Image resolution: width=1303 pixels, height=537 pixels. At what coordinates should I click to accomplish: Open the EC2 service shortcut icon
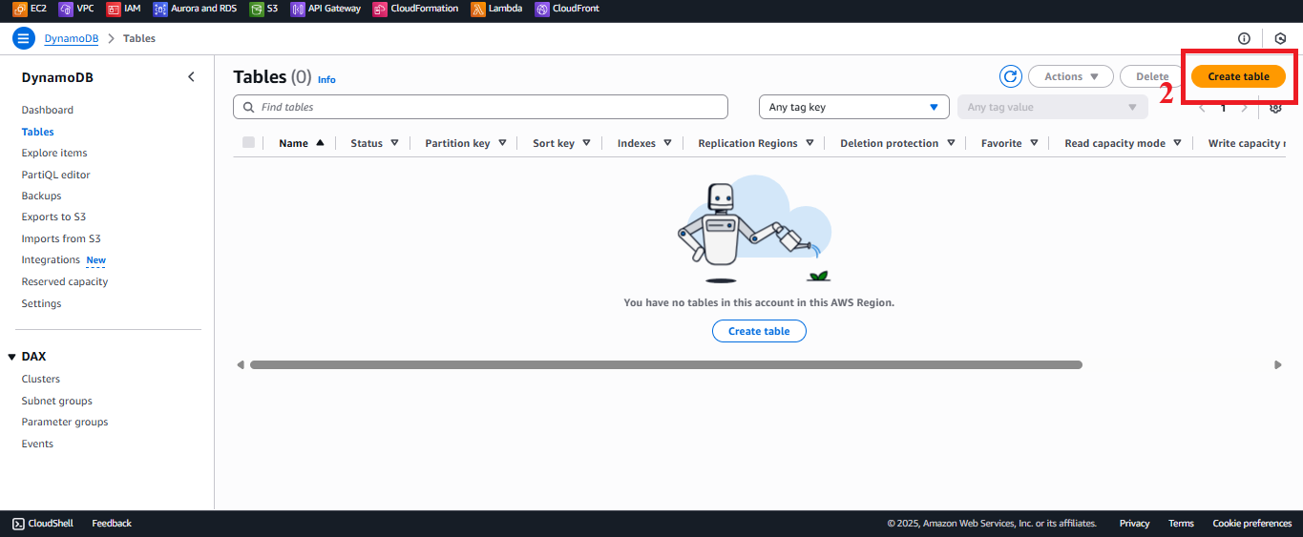[19, 9]
